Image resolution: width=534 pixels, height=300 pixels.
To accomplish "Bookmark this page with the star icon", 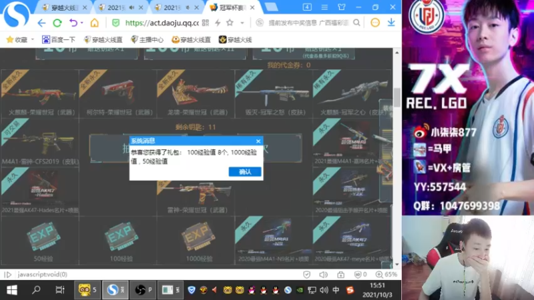I will click(x=230, y=23).
